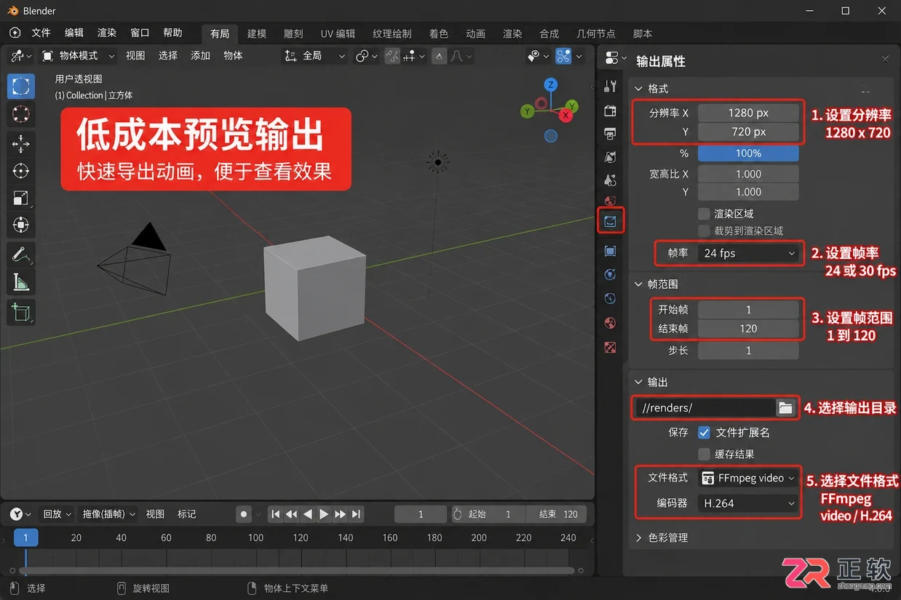901x600 pixels.
Task: Open the 渲染 menu in top bar
Action: pyautogui.click(x=107, y=33)
